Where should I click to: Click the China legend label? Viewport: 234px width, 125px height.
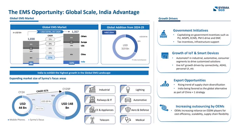[83, 54]
